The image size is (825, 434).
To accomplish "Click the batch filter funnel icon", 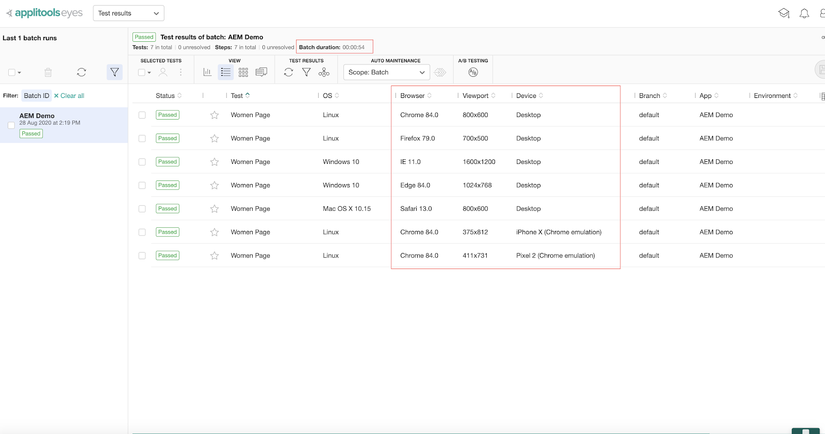I will tap(114, 72).
